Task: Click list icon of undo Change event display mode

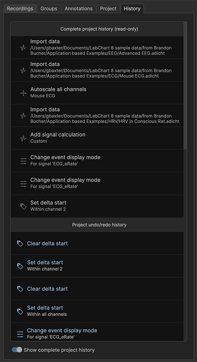Action: tap(20, 334)
